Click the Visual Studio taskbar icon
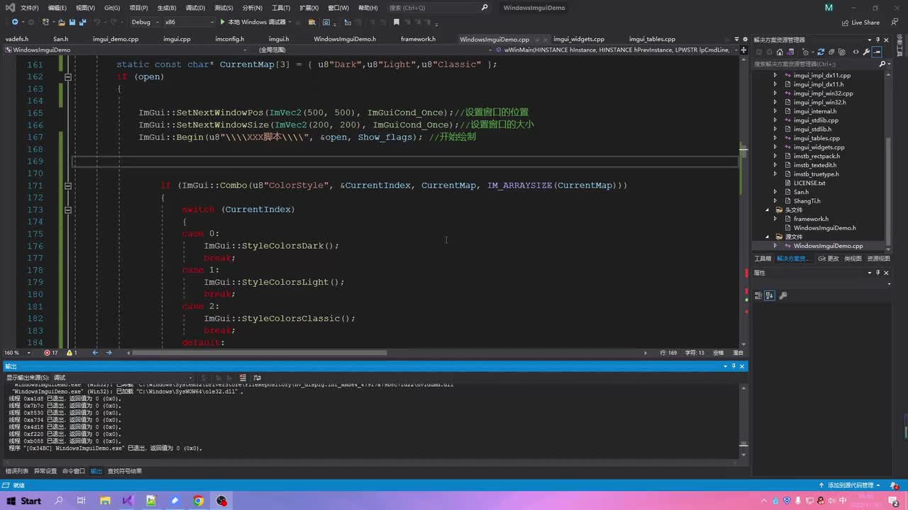908x510 pixels. click(x=128, y=501)
